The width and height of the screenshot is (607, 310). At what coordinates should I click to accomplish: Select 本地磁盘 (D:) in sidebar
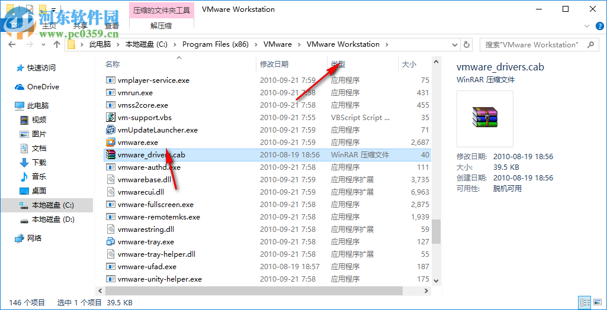(53, 219)
